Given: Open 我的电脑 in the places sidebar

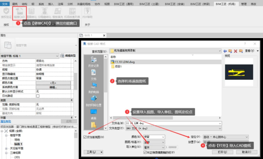Looking at the screenshot, I should (93, 88).
